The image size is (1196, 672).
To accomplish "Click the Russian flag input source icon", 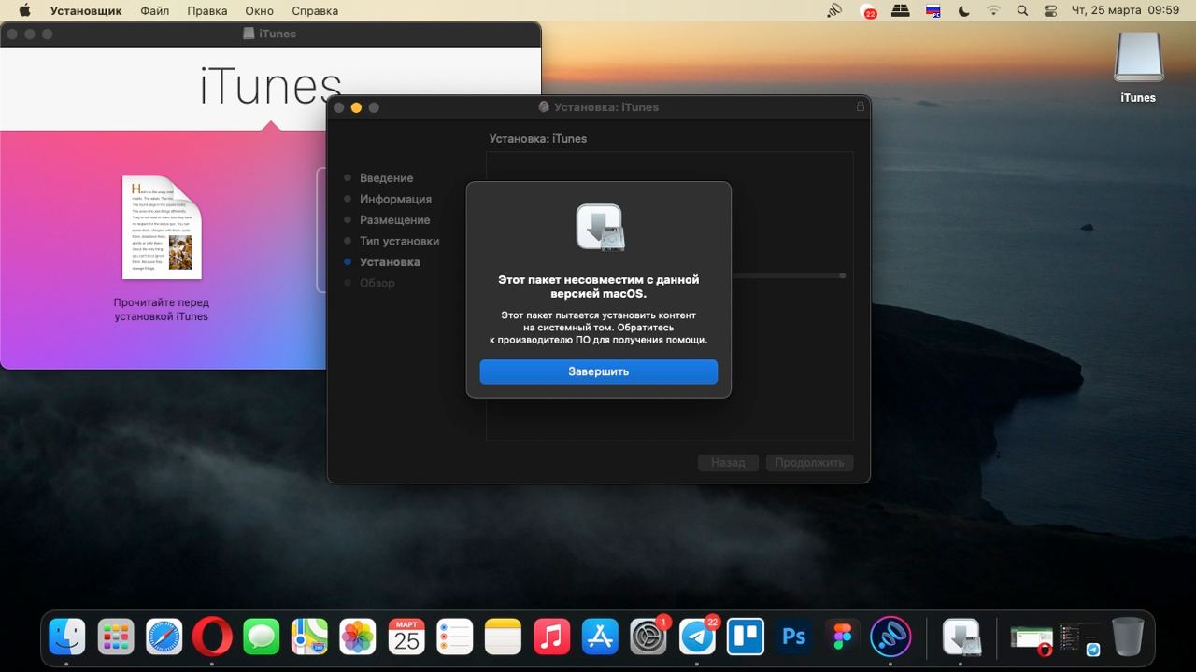I will [x=933, y=11].
